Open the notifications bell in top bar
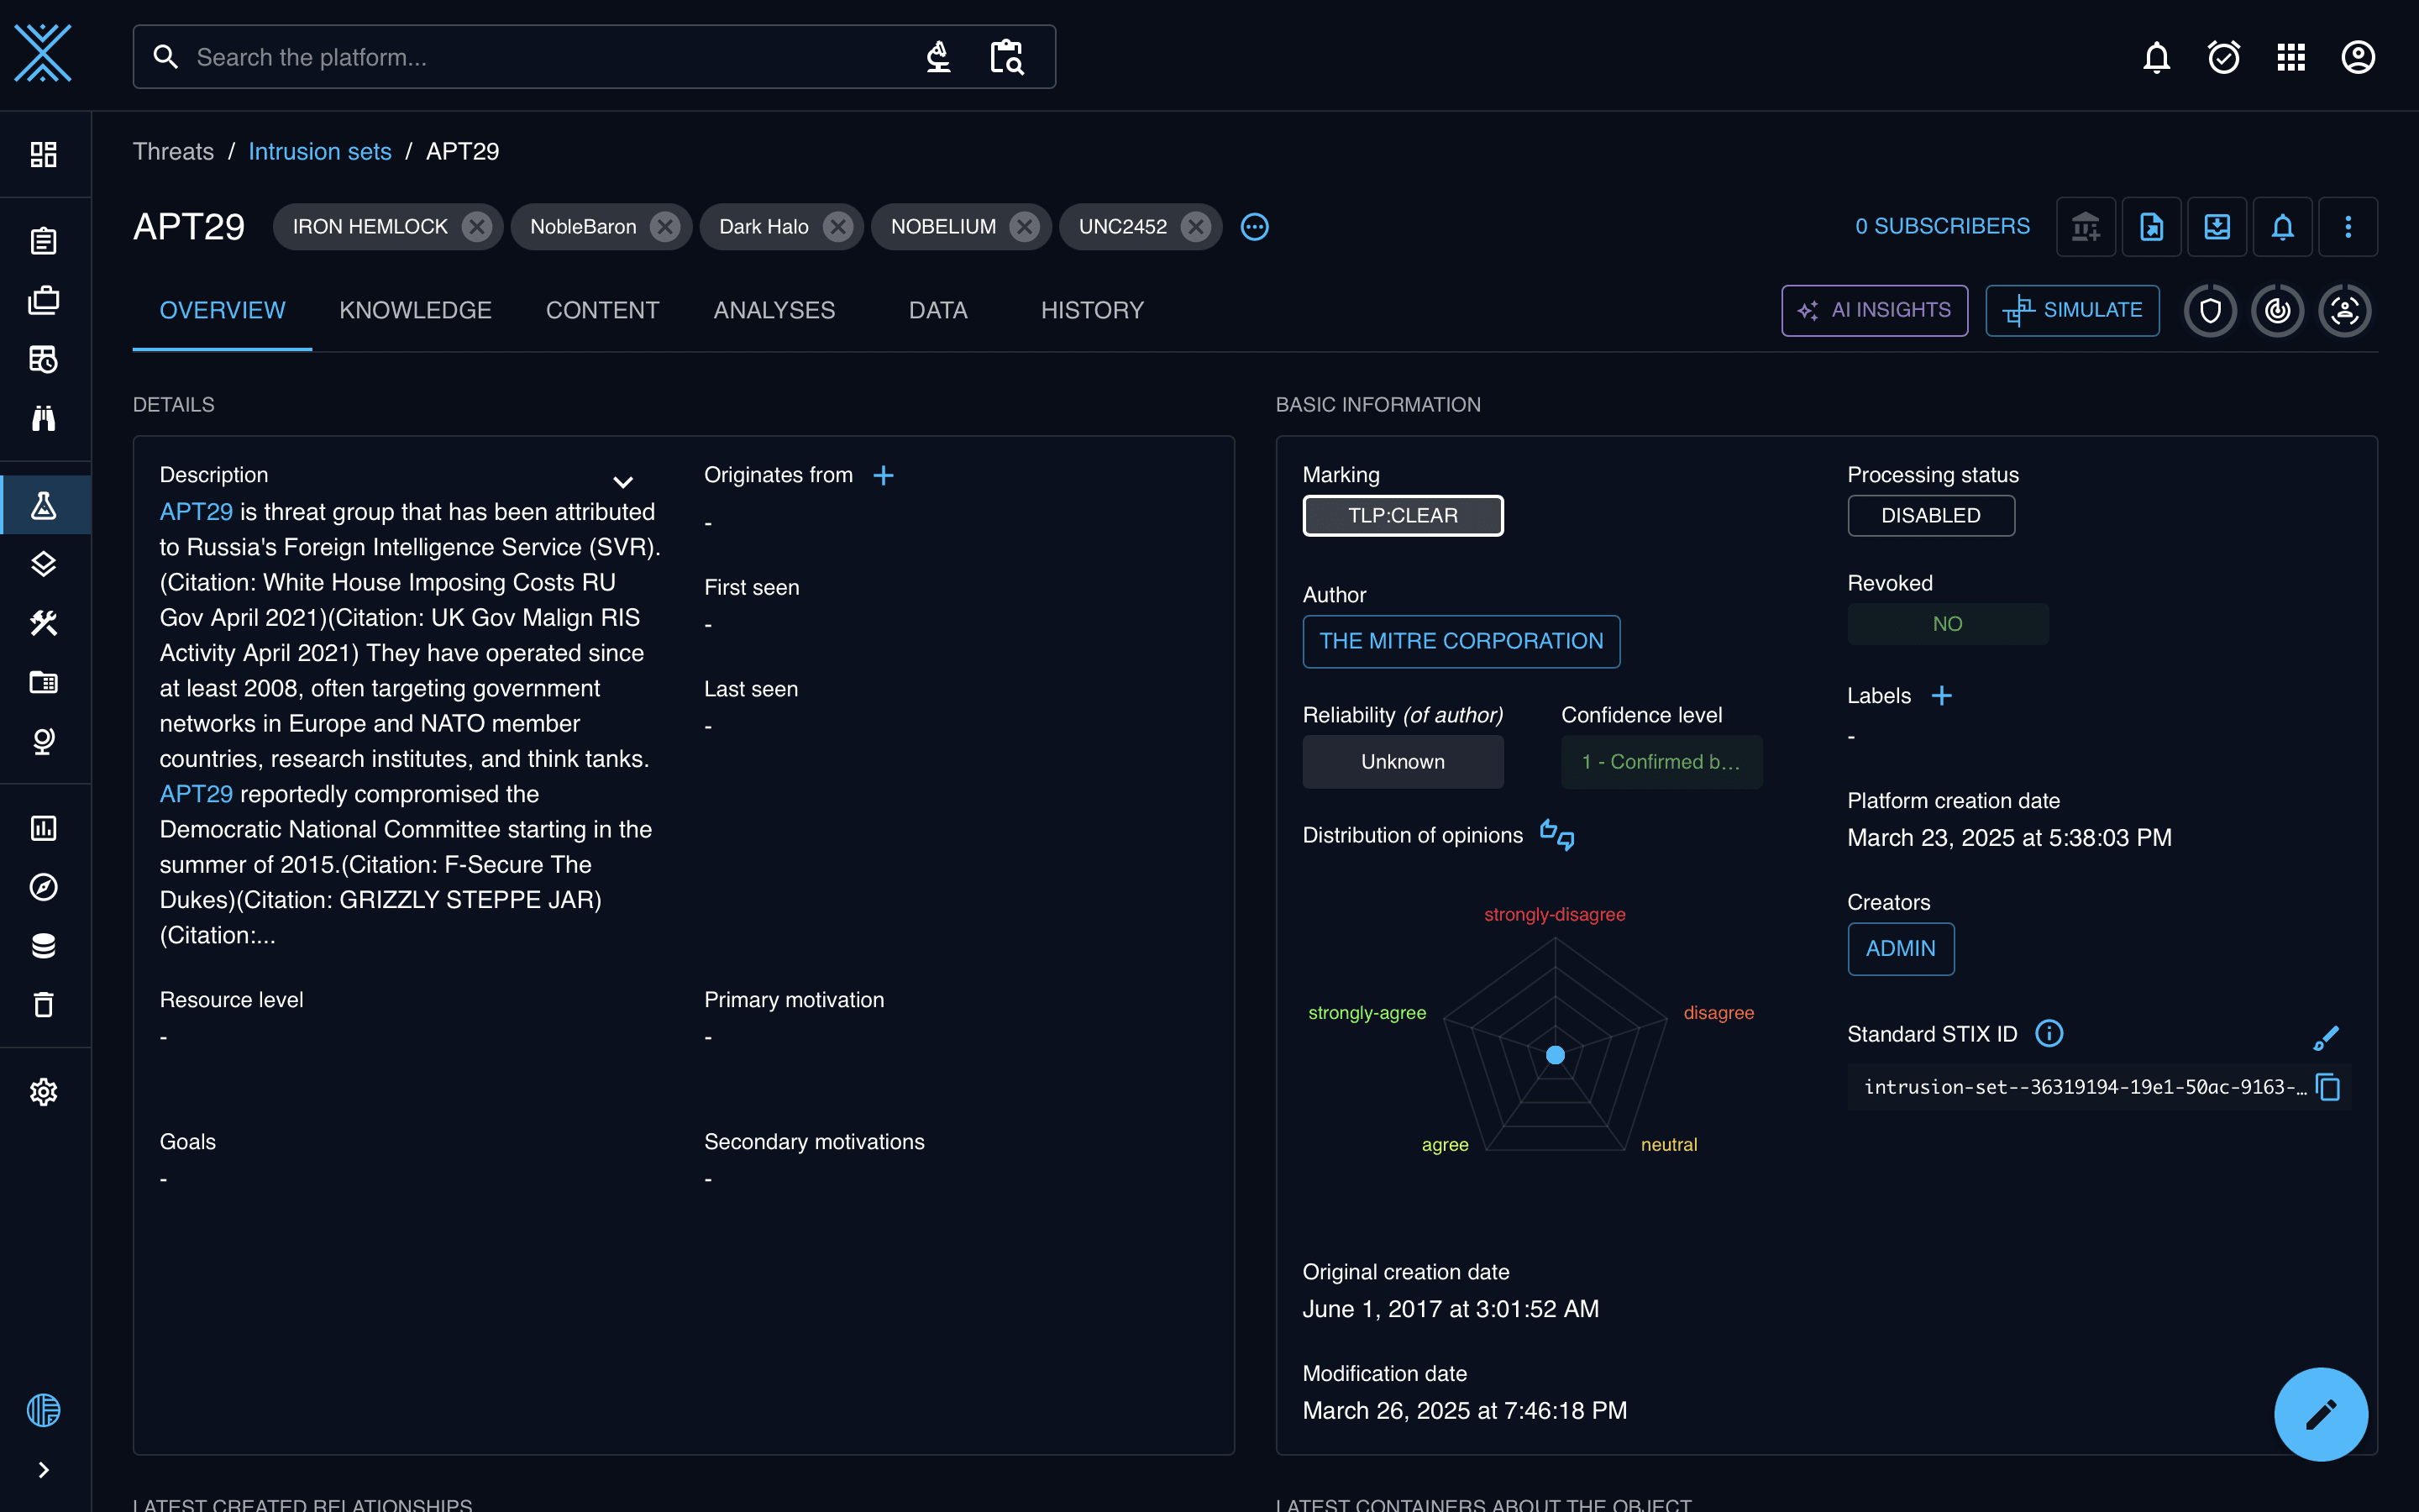Image resolution: width=2419 pixels, height=1512 pixels. click(x=2156, y=57)
